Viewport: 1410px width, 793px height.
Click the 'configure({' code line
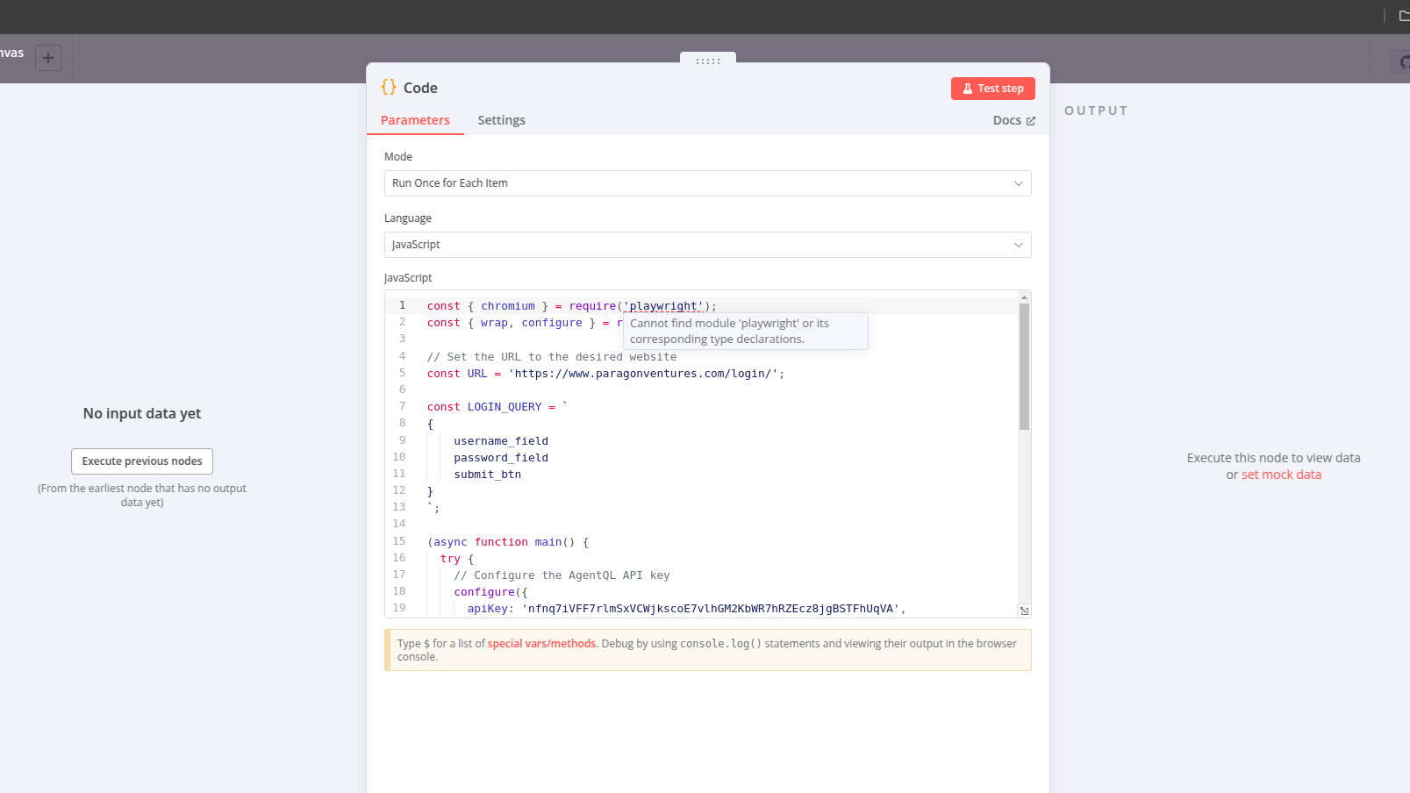click(490, 592)
